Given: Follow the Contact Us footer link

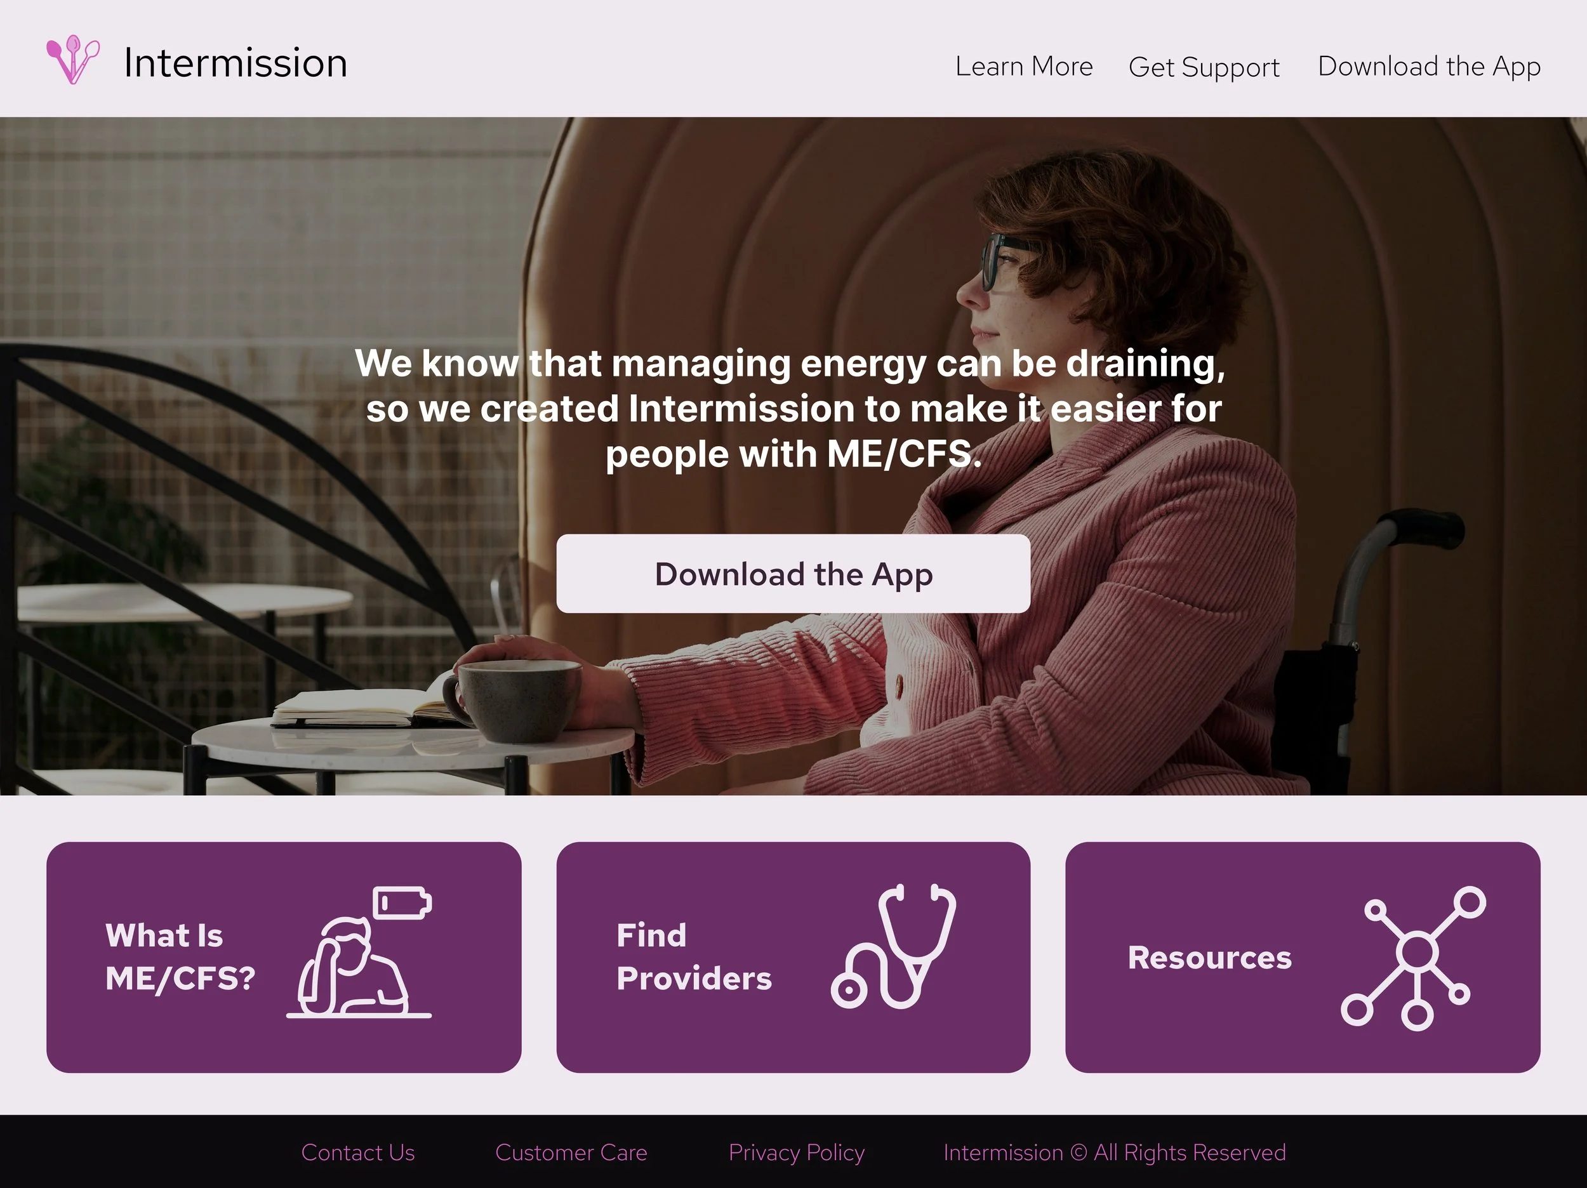Looking at the screenshot, I should (357, 1152).
